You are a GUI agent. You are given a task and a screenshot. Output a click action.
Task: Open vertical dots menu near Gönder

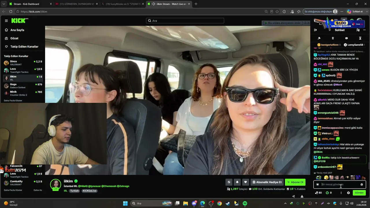pos(341,193)
